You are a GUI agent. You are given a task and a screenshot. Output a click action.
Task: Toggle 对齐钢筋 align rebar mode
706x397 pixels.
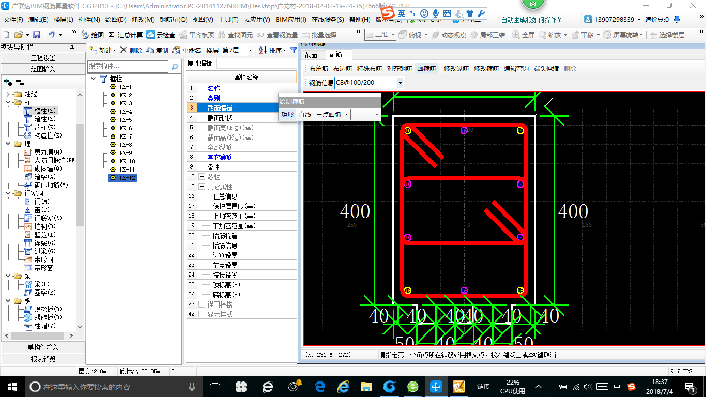pos(400,68)
